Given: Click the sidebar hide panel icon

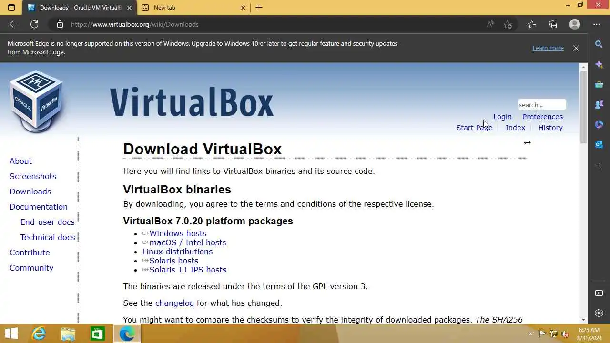Looking at the screenshot, I should click(599, 293).
